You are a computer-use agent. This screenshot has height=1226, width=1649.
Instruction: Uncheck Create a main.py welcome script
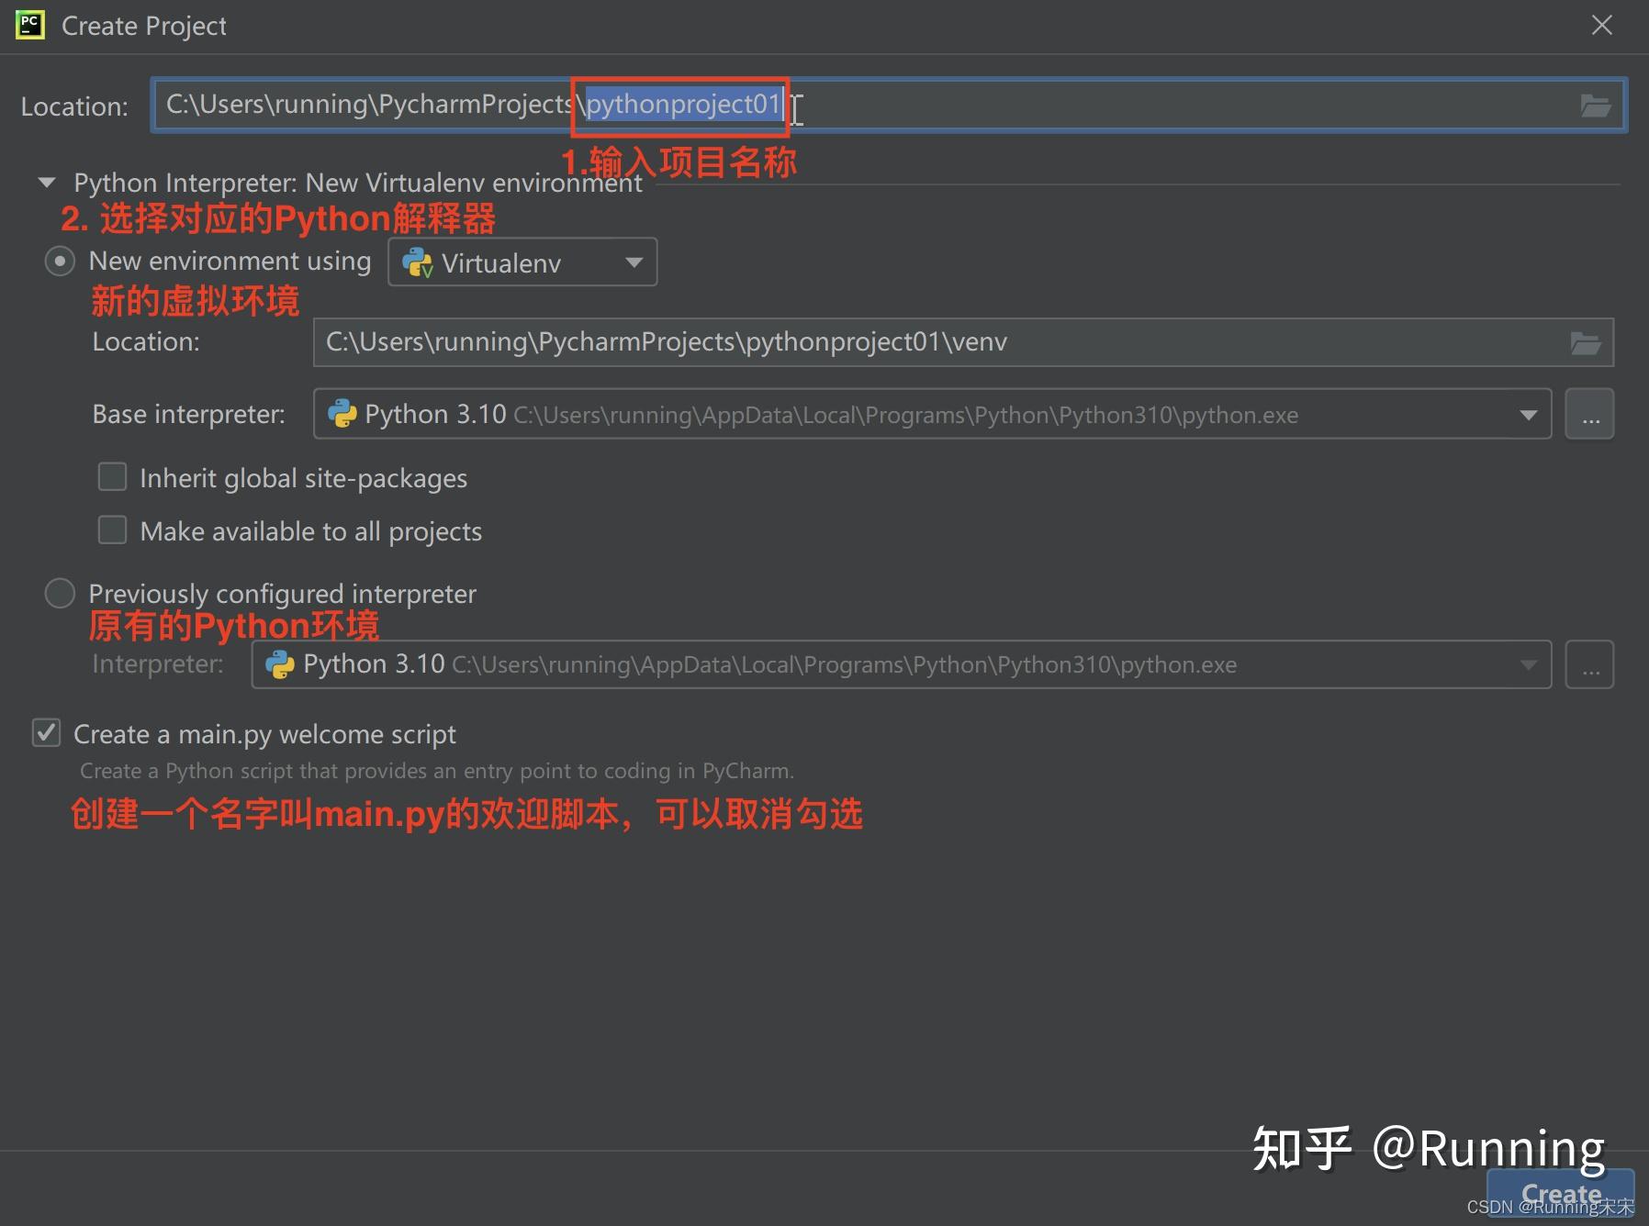45,732
